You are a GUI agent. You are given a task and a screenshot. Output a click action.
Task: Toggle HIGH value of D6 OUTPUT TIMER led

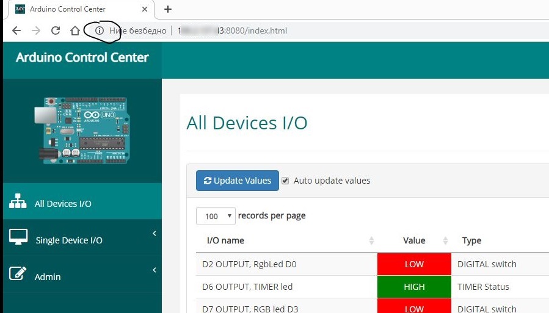pos(414,287)
